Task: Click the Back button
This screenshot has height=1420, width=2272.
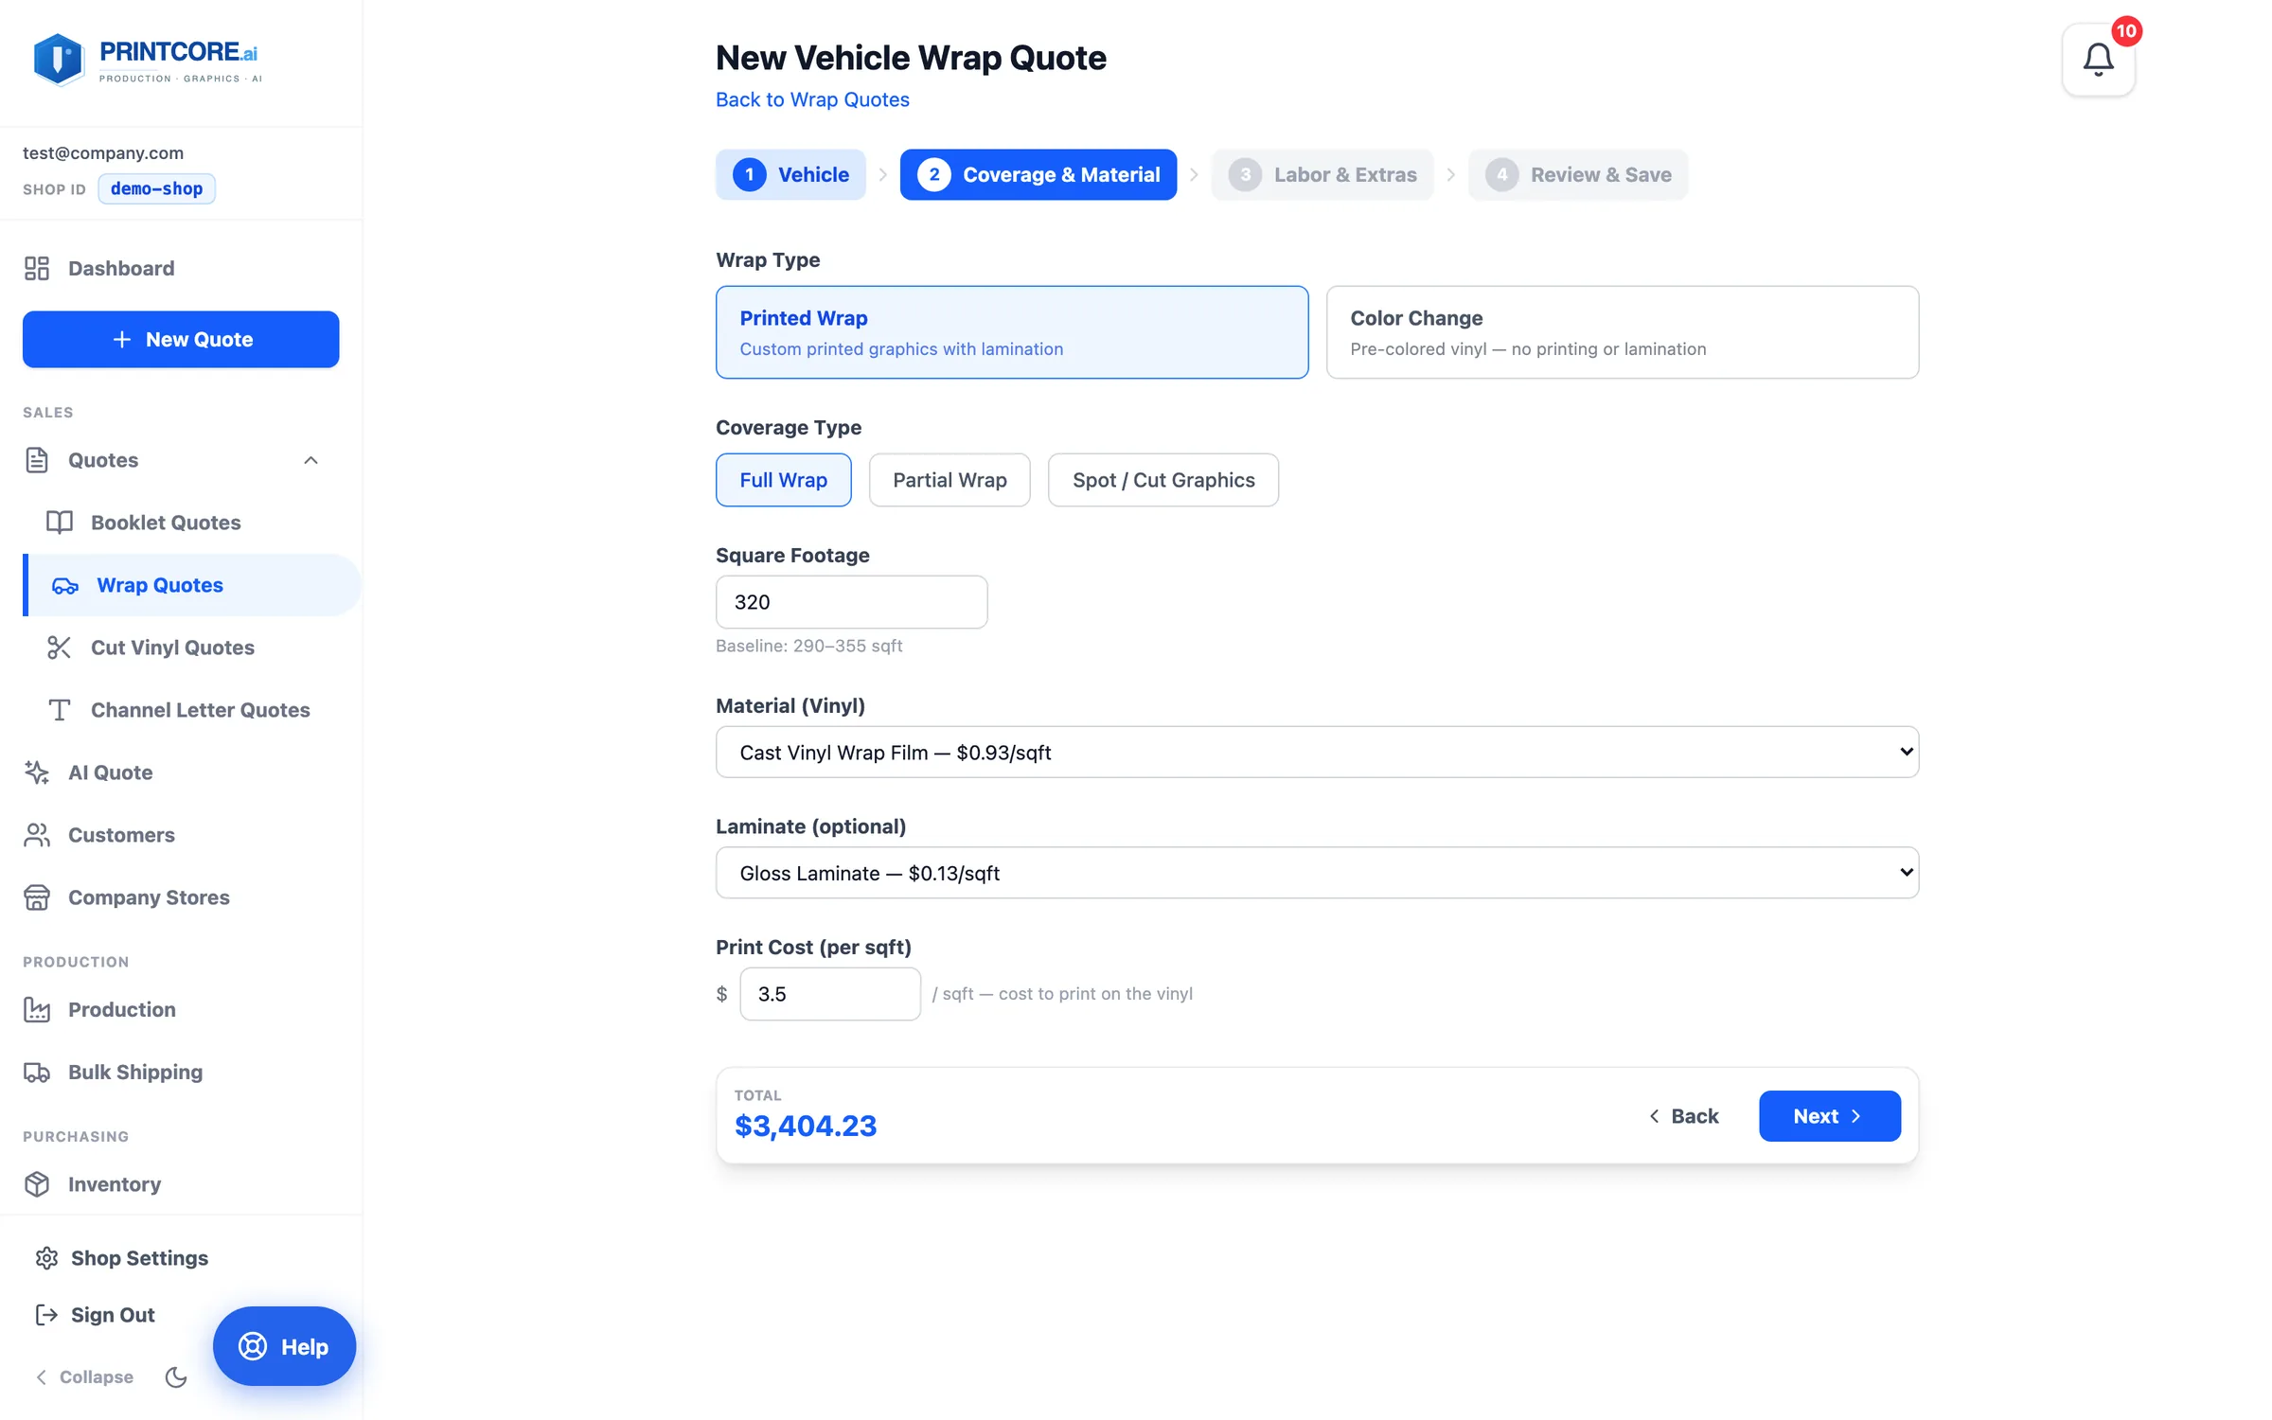Action: click(x=1684, y=1116)
